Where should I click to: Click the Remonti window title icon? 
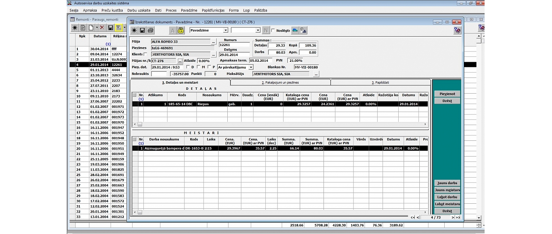[x=72, y=19]
